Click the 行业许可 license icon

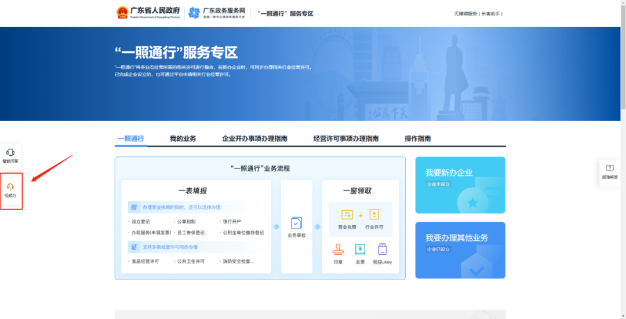point(374,215)
